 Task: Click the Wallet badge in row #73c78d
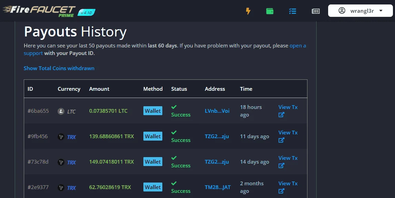click(x=153, y=162)
